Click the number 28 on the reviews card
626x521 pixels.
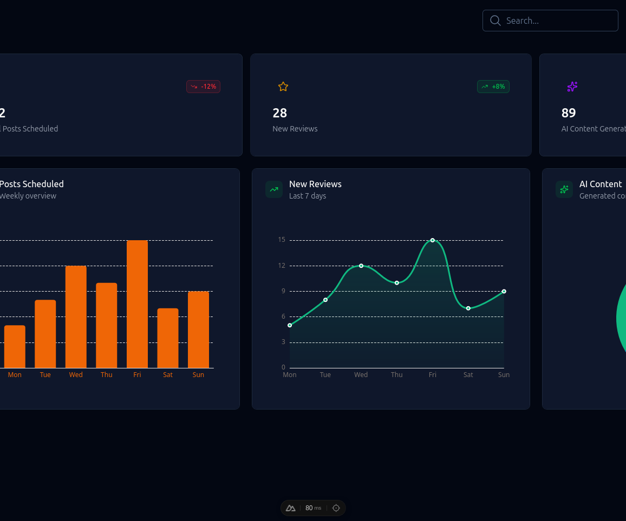(x=280, y=113)
